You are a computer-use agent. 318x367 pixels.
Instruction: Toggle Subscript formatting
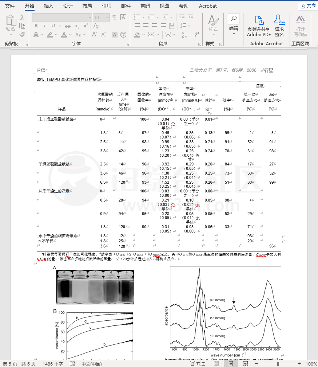point(77,26)
